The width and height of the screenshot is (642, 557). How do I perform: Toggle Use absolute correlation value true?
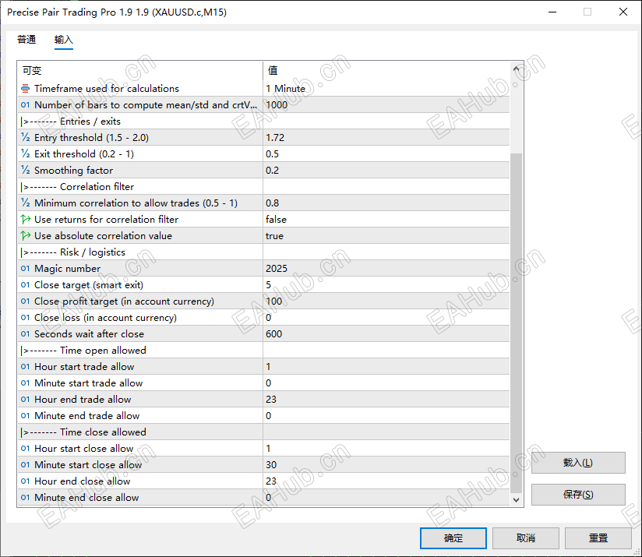coord(386,236)
